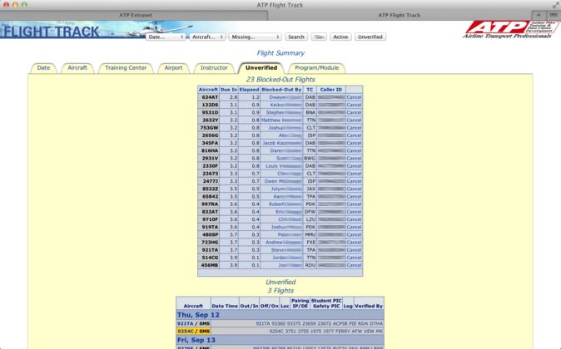Click the tab list icon in tab bar
Image resolution: width=561 pixels, height=349 pixels.
[553, 15]
